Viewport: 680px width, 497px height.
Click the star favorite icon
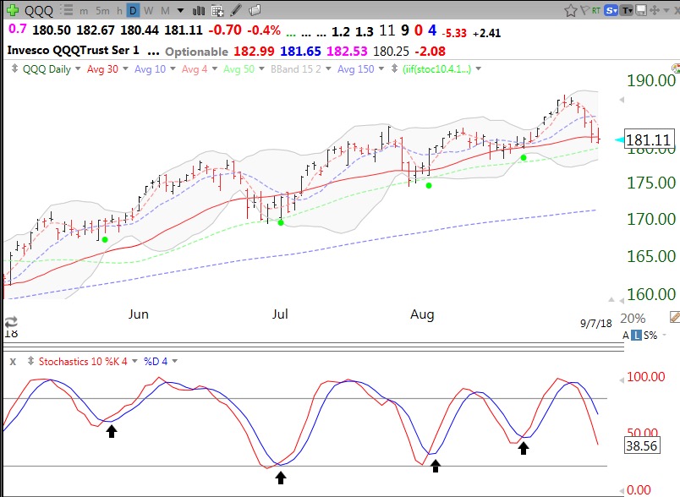pos(571,10)
